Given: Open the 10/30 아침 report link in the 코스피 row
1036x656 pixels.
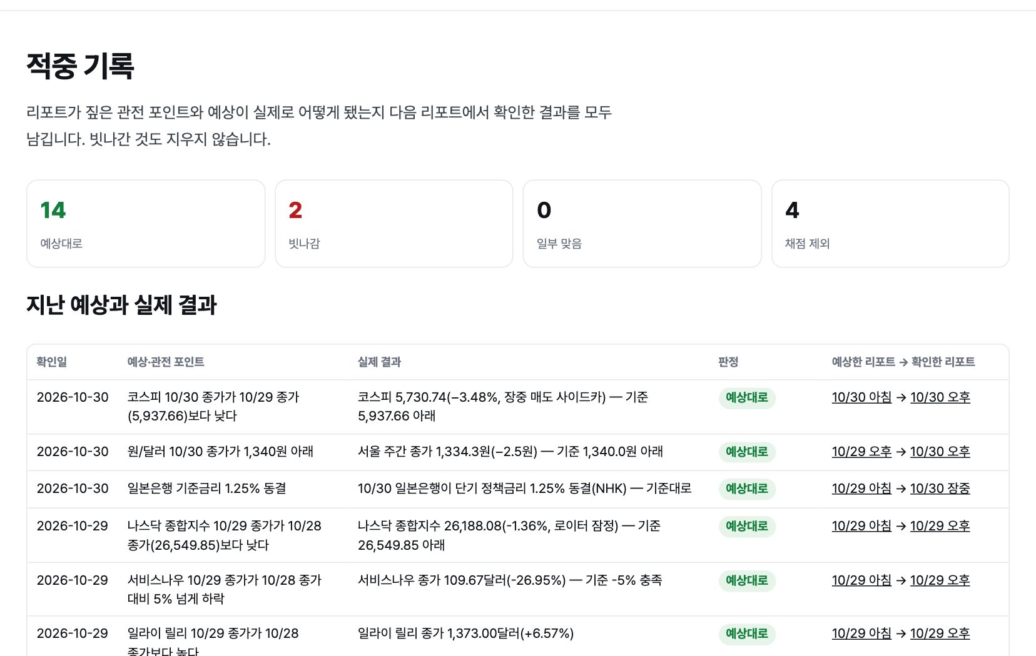Looking at the screenshot, I should [x=861, y=397].
